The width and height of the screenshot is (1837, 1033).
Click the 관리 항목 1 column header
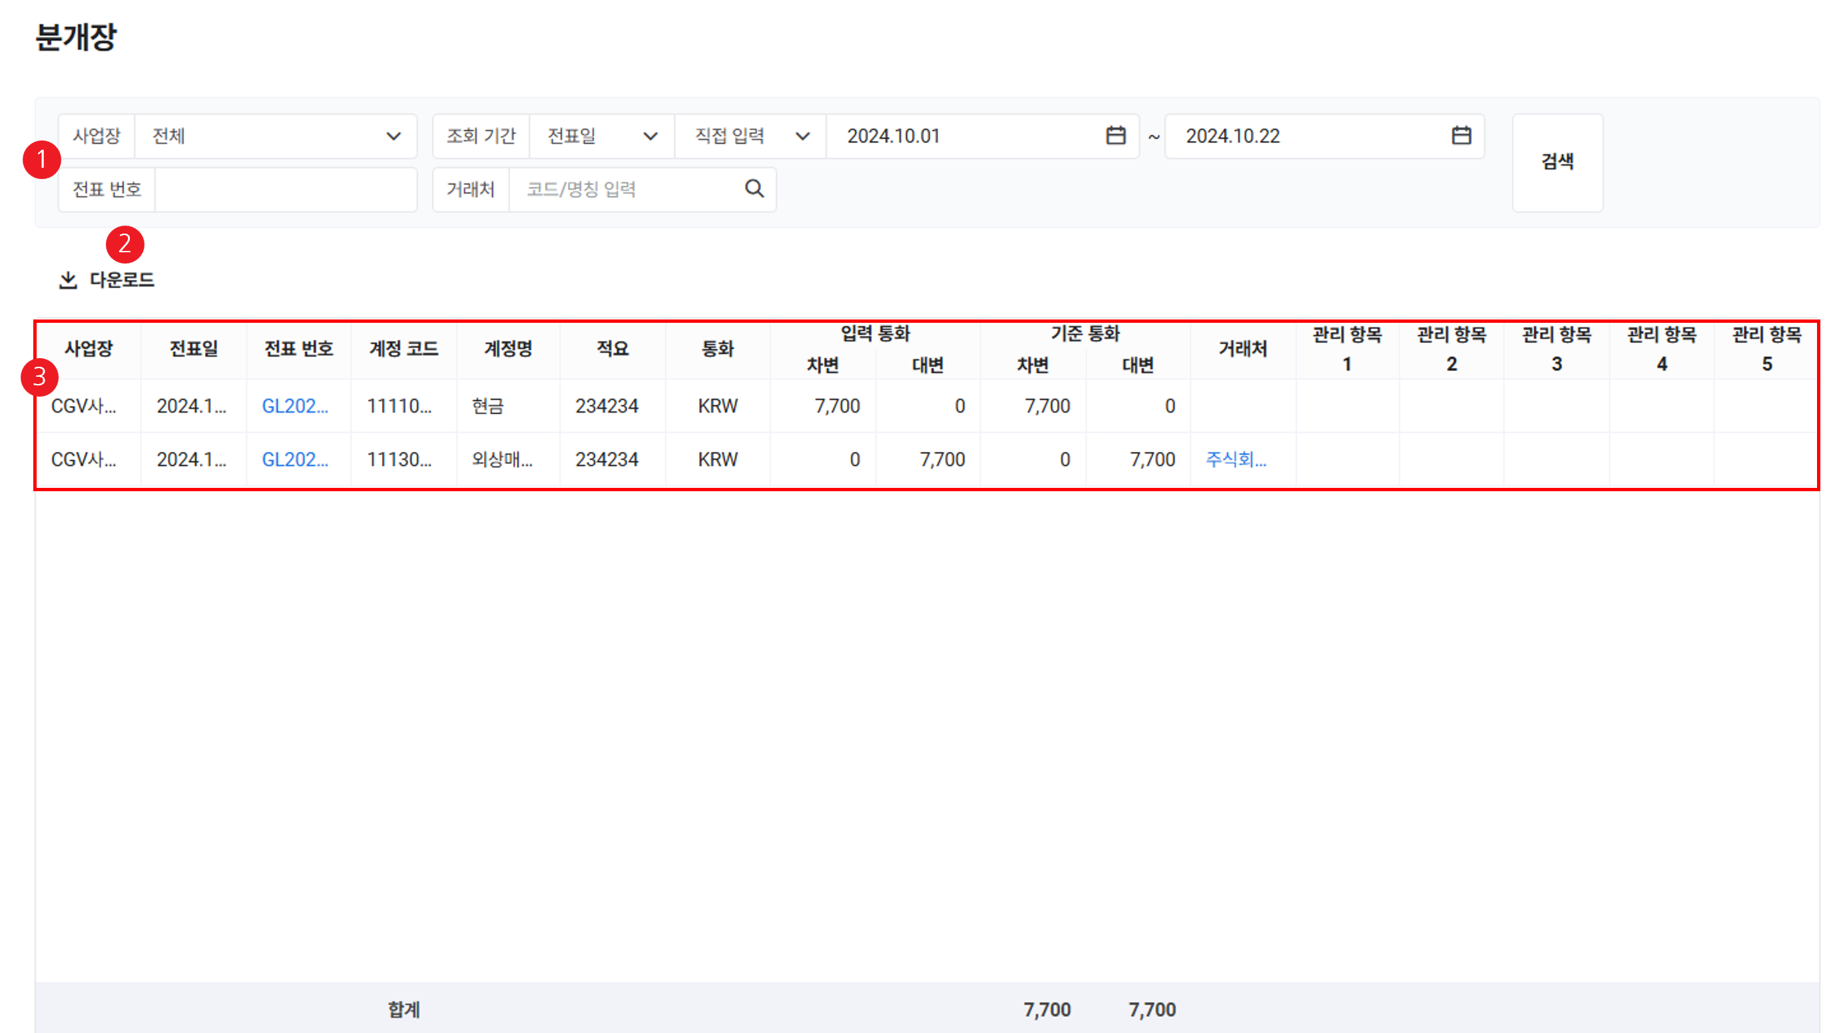pos(1346,349)
